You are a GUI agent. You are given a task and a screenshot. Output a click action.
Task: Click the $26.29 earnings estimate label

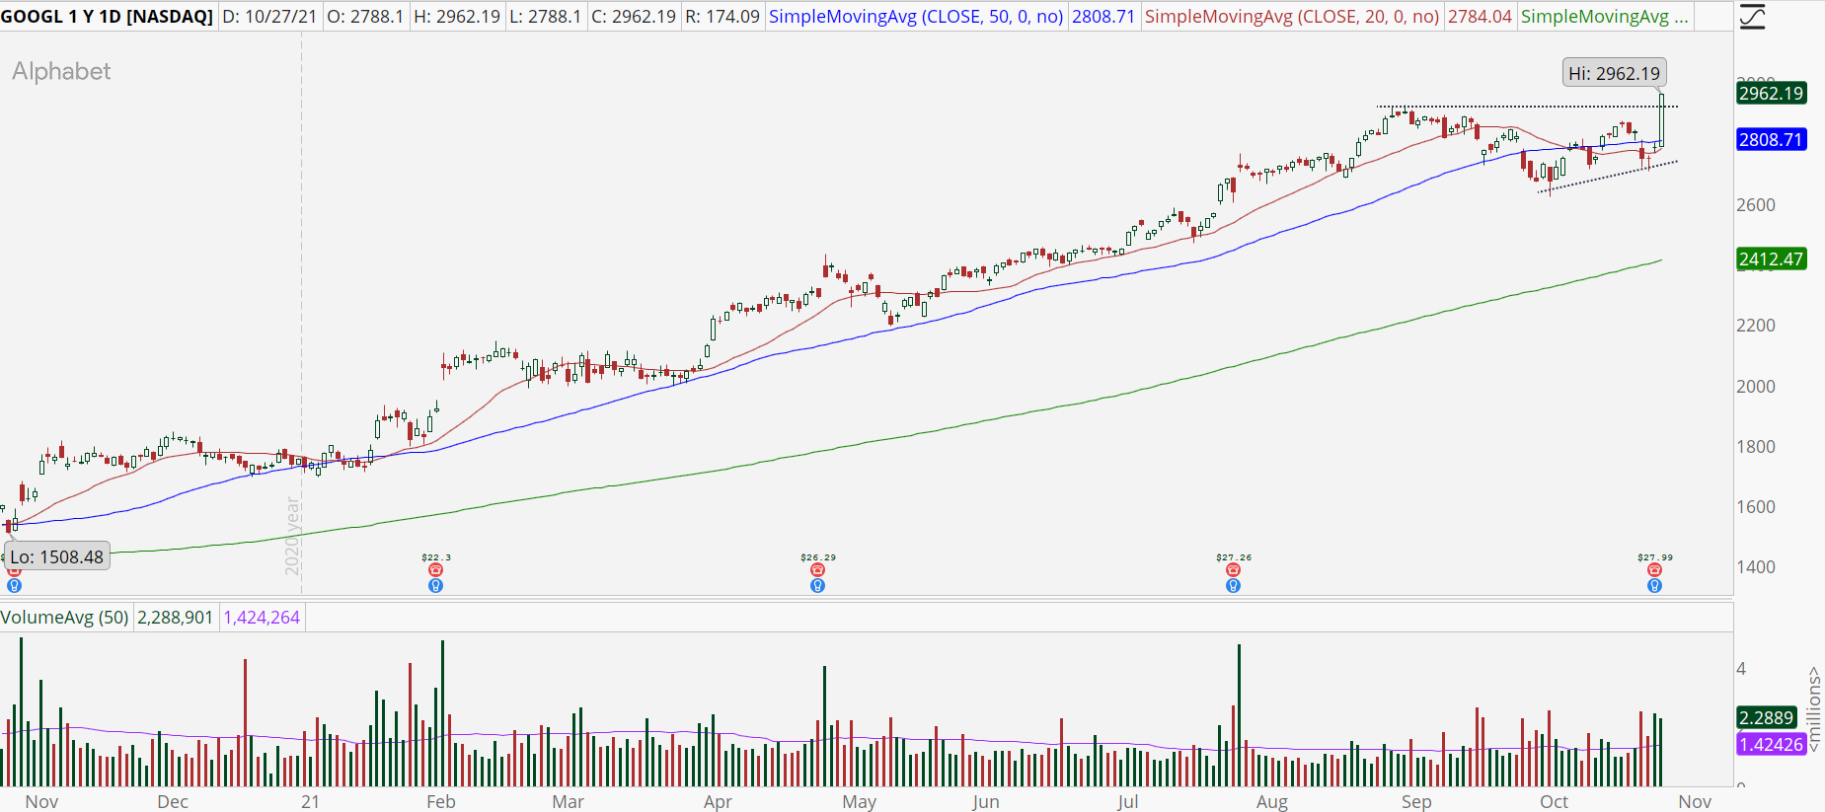click(818, 557)
